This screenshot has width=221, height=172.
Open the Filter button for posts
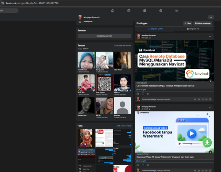pyautogui.click(x=188, y=23)
